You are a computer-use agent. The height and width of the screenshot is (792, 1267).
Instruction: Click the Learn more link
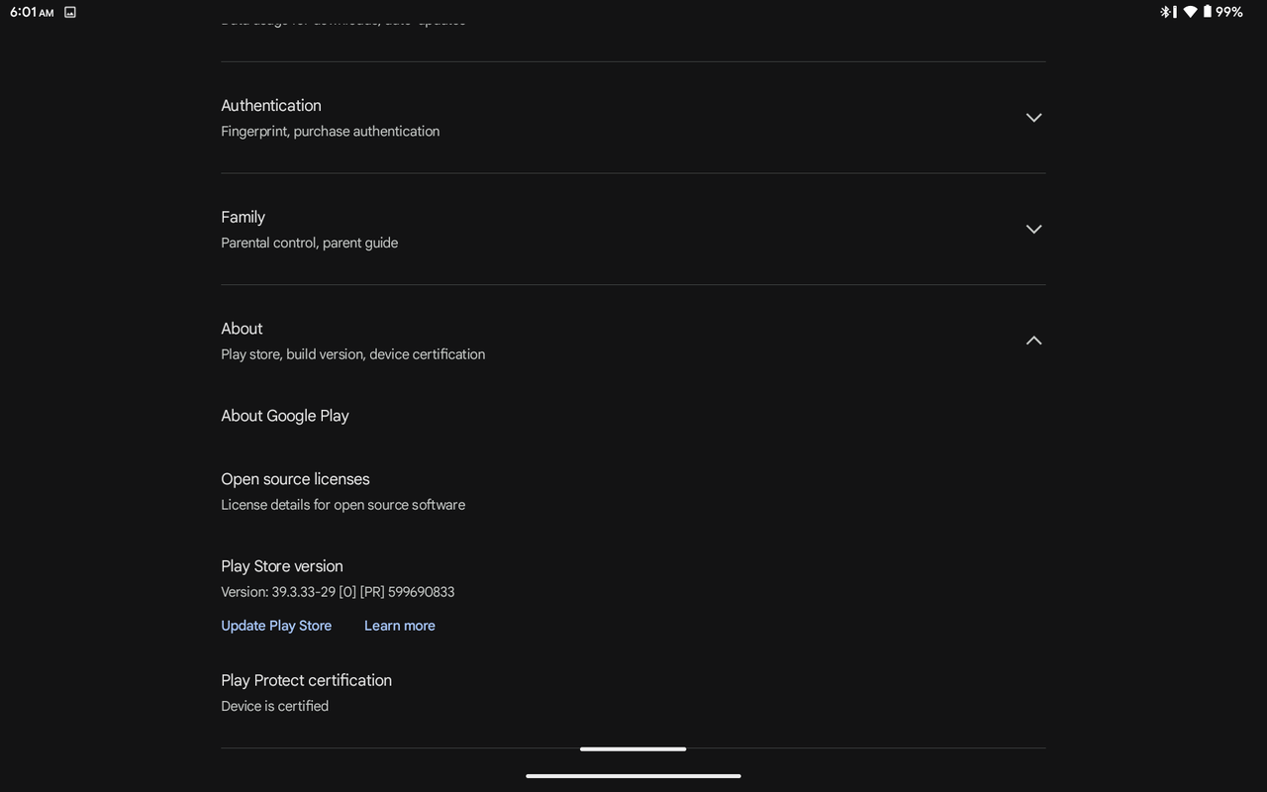400,626
